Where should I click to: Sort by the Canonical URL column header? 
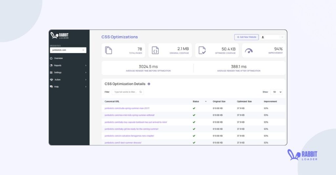click(112, 101)
